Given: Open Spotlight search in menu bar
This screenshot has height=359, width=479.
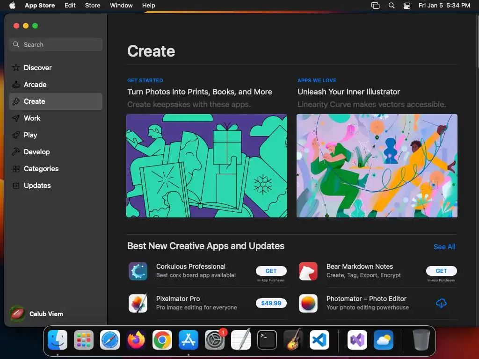Looking at the screenshot, I should click(392, 6).
